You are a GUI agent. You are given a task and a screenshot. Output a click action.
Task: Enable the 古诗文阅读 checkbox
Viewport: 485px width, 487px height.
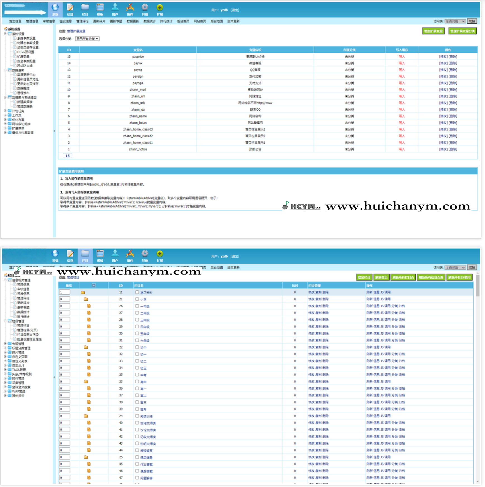click(137, 423)
